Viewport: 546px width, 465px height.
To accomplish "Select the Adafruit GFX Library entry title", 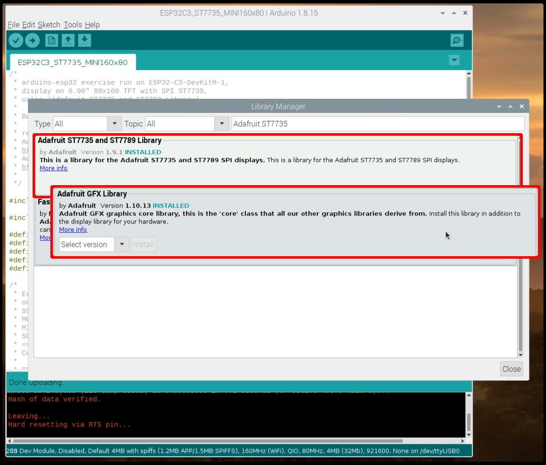I will point(92,194).
